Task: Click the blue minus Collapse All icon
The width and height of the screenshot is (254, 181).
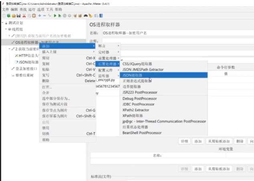Action: tap(44, 16)
